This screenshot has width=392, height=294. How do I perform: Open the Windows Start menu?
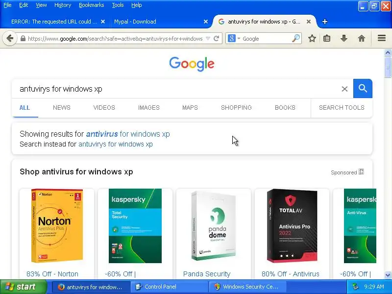(23, 287)
